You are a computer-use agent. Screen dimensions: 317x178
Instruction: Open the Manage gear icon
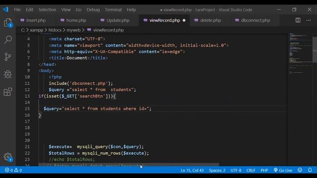(x=8, y=157)
